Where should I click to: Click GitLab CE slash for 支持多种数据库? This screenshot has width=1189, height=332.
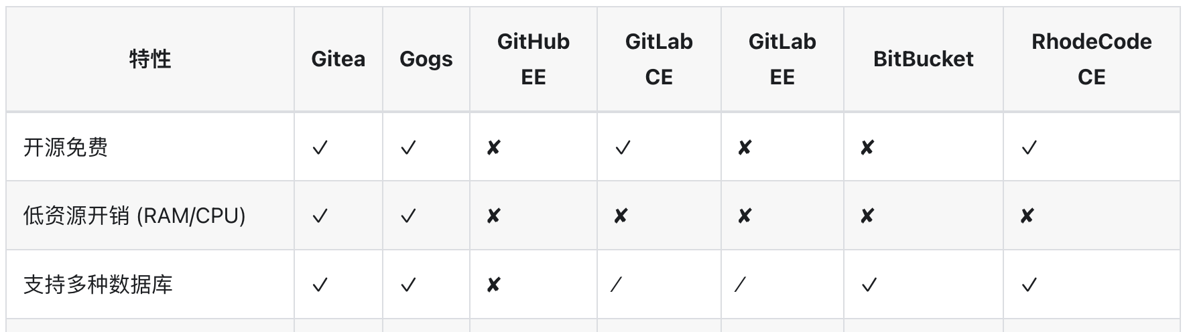pyautogui.click(x=617, y=285)
